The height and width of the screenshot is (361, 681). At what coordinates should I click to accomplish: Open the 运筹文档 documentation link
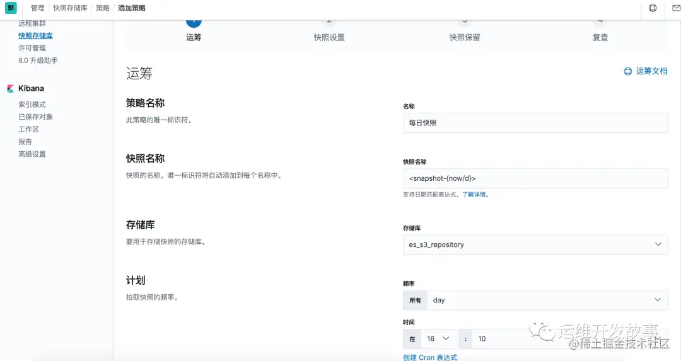pos(651,71)
